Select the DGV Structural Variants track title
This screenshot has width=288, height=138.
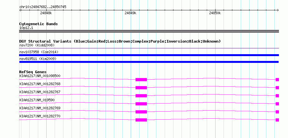(120, 41)
